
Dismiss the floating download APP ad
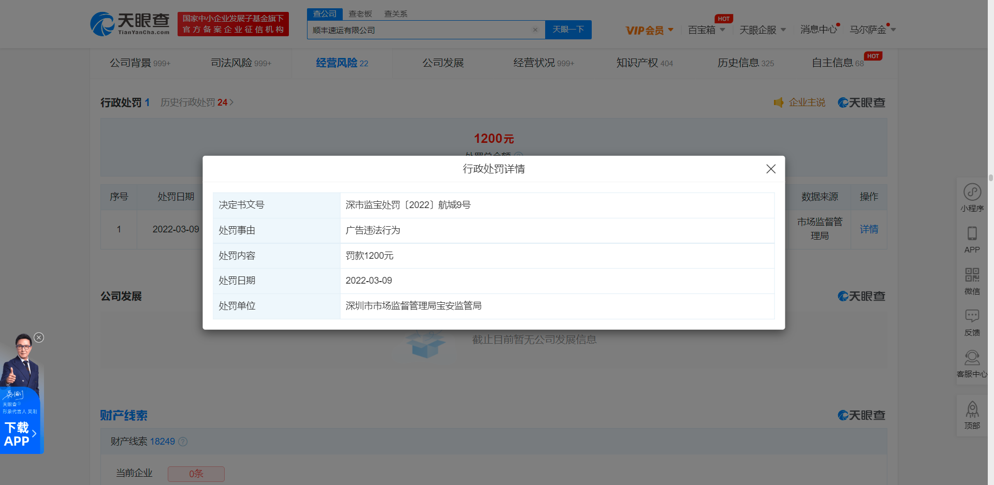[39, 337]
